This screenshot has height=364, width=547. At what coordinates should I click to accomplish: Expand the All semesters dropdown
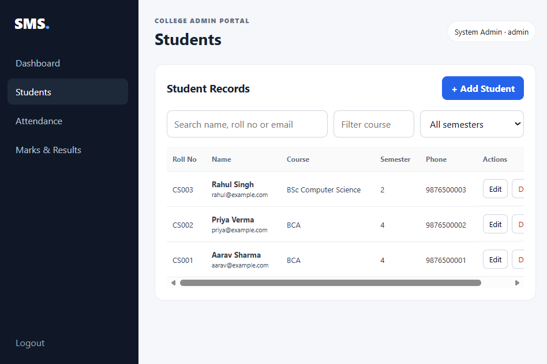[x=471, y=124]
